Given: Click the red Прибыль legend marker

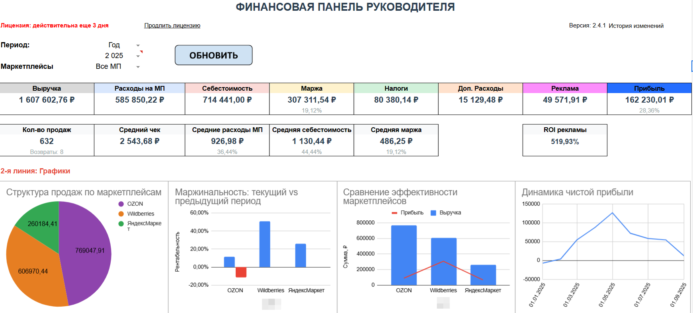Looking at the screenshot, I should 394,213.
